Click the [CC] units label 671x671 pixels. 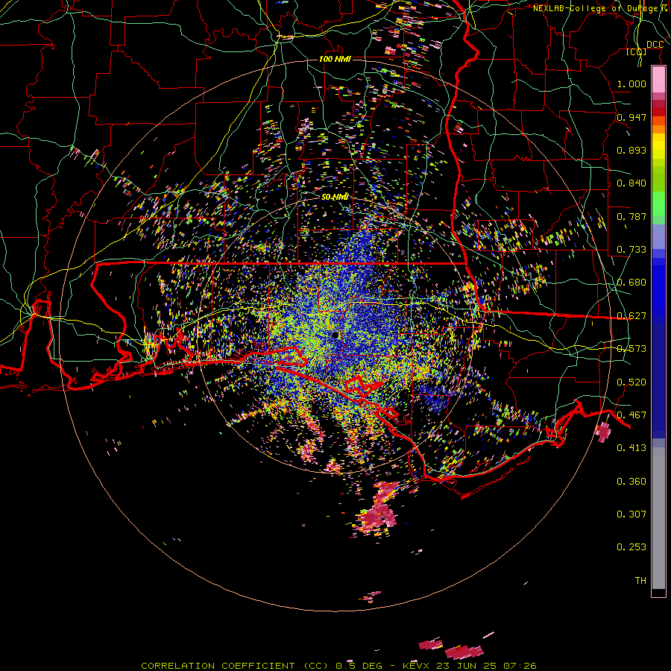tap(637, 51)
